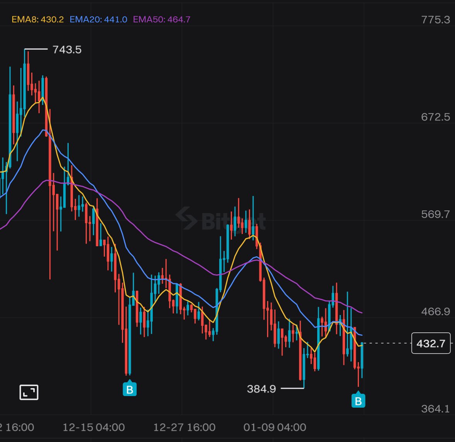The height and width of the screenshot is (442, 455).
Task: Click the fullscreen expand chart icon
Action: click(29, 392)
